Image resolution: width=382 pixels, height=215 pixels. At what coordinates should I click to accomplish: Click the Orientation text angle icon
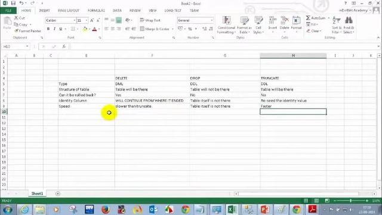(127, 20)
